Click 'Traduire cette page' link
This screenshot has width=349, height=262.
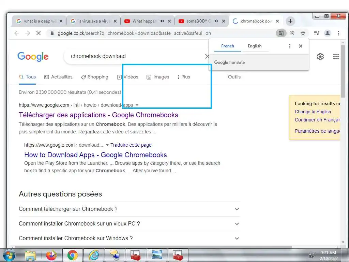[131, 145]
